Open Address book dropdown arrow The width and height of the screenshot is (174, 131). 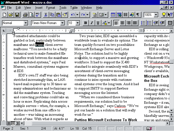tap(106, 15)
